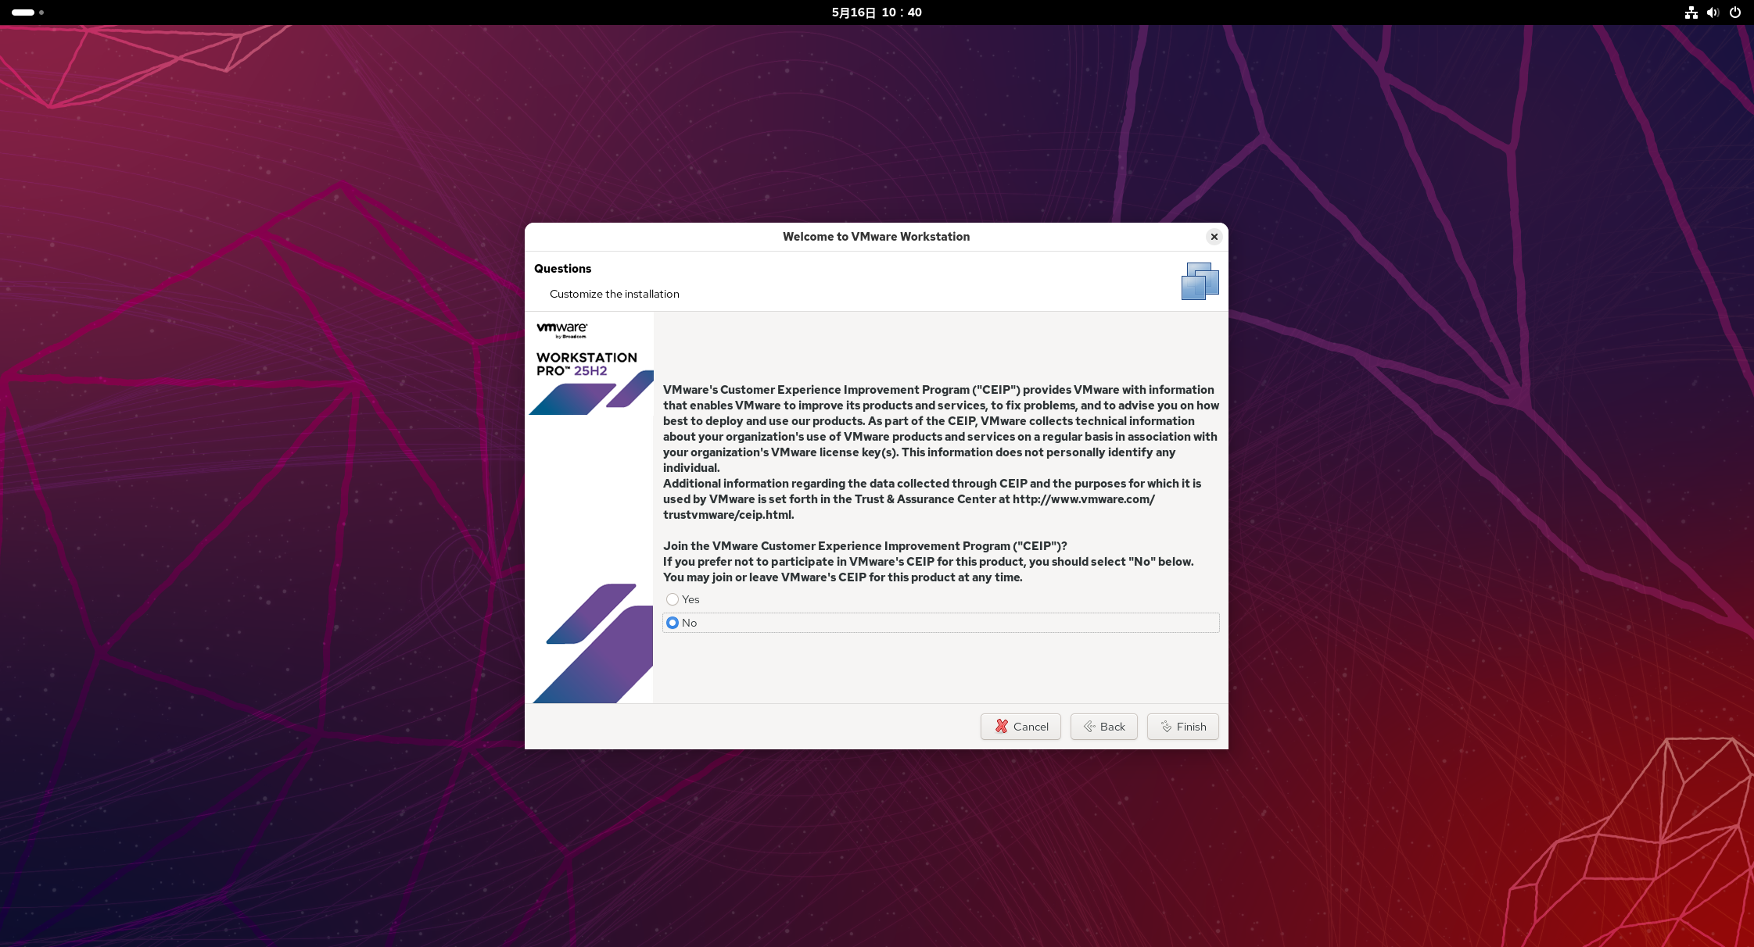Click the 'Customize the installation' text
This screenshot has width=1754, height=947.
[x=615, y=294]
